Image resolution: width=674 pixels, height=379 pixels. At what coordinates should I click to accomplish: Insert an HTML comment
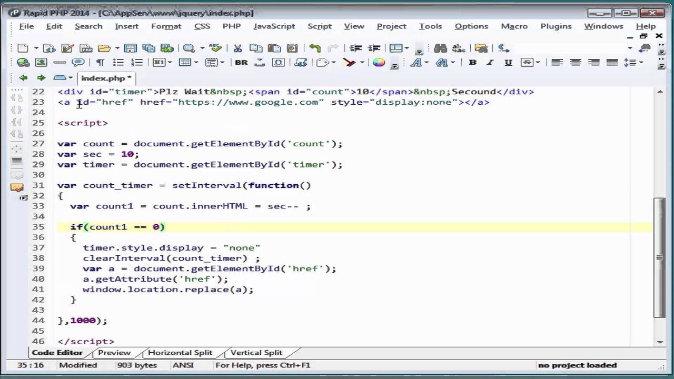pyautogui.click(x=78, y=63)
